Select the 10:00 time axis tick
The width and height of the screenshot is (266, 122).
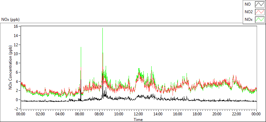tap(119, 114)
